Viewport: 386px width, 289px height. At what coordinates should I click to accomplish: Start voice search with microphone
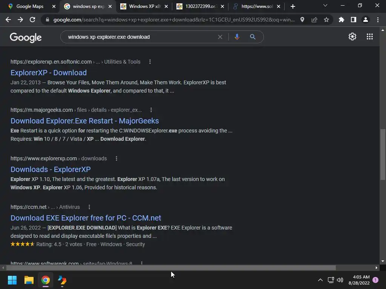tap(237, 37)
